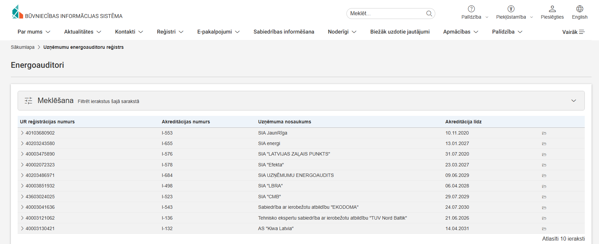Open folder icon for UZŅĒMUMU ENERGOAUDITS row
The height and width of the screenshot is (244, 599).
tap(544, 176)
